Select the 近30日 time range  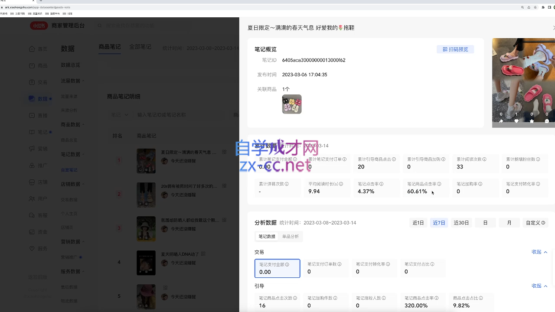click(461, 223)
